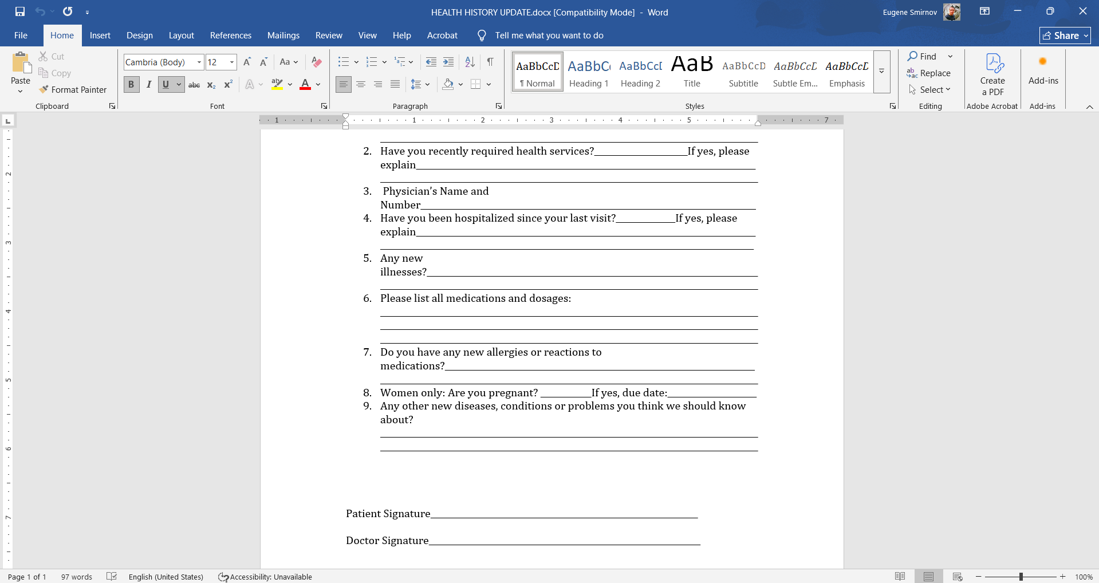The height and width of the screenshot is (583, 1099).
Task: Apply center alignment
Action: pos(360,84)
